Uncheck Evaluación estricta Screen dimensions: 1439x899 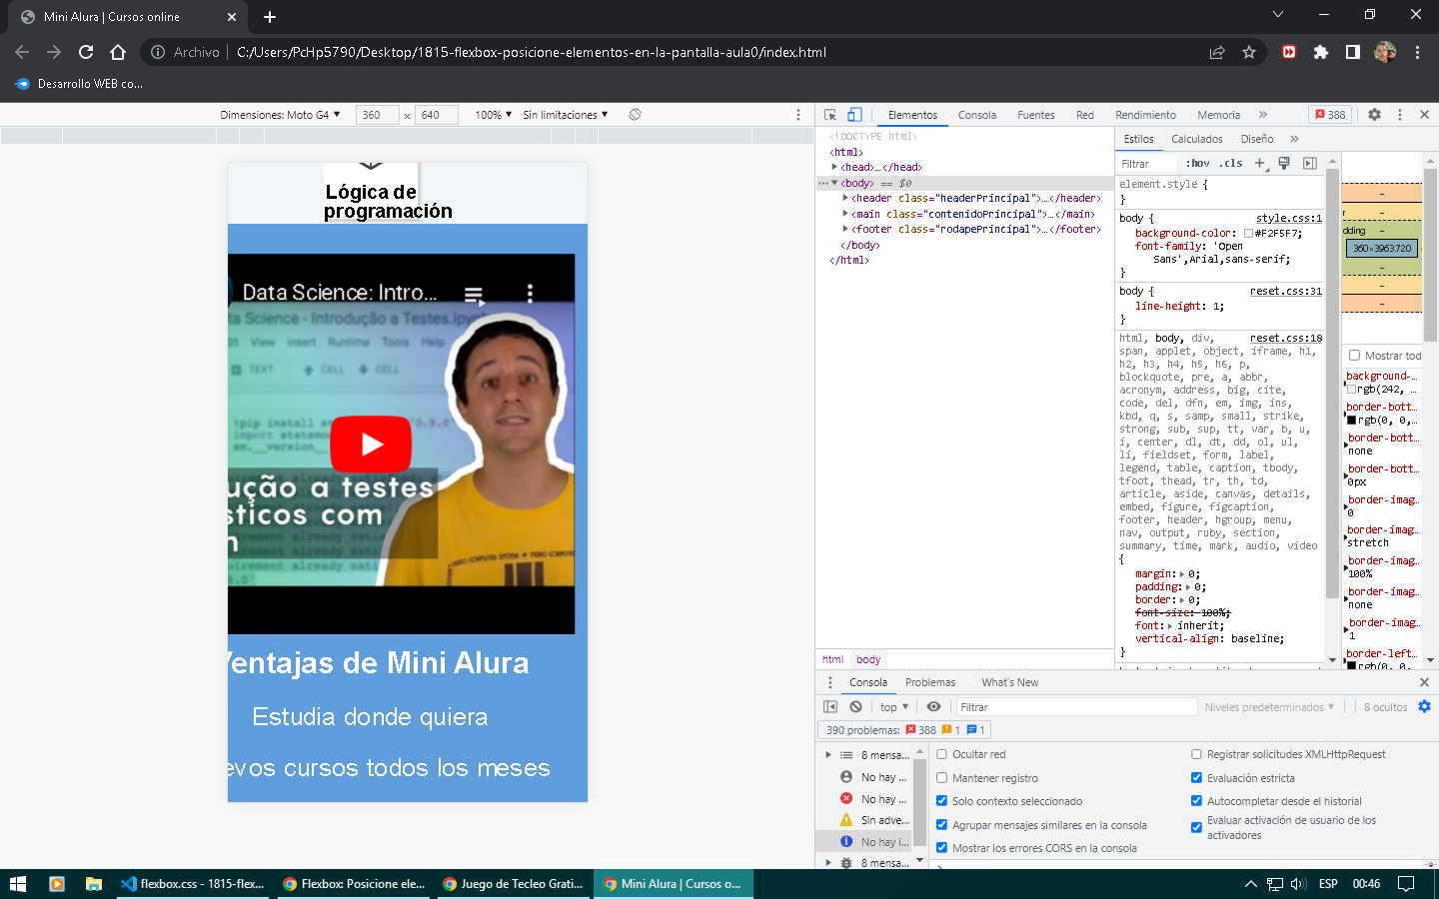pos(1196,777)
